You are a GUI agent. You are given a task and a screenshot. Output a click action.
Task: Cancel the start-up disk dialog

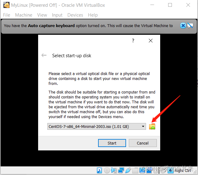(x=143, y=143)
